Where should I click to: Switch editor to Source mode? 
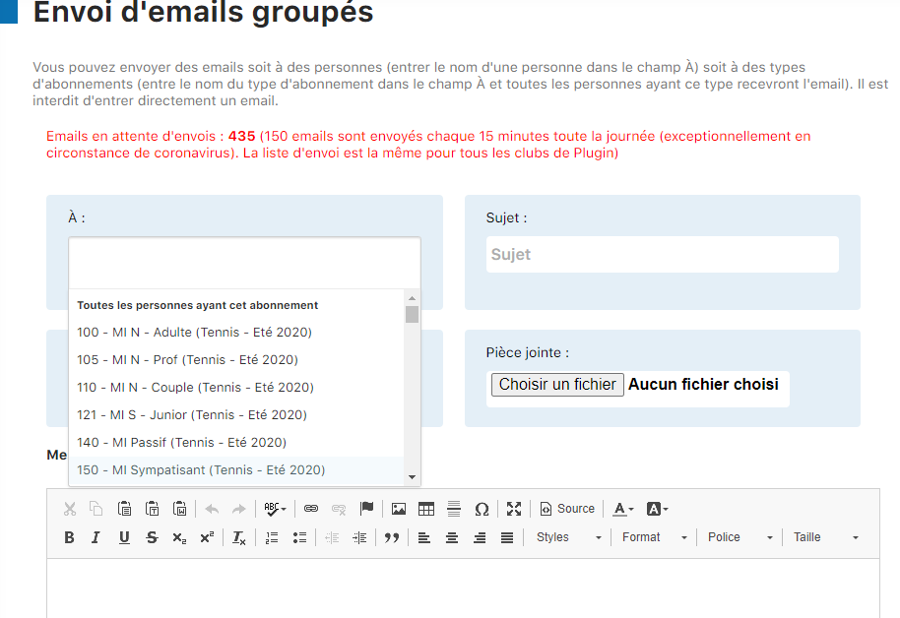pos(567,509)
